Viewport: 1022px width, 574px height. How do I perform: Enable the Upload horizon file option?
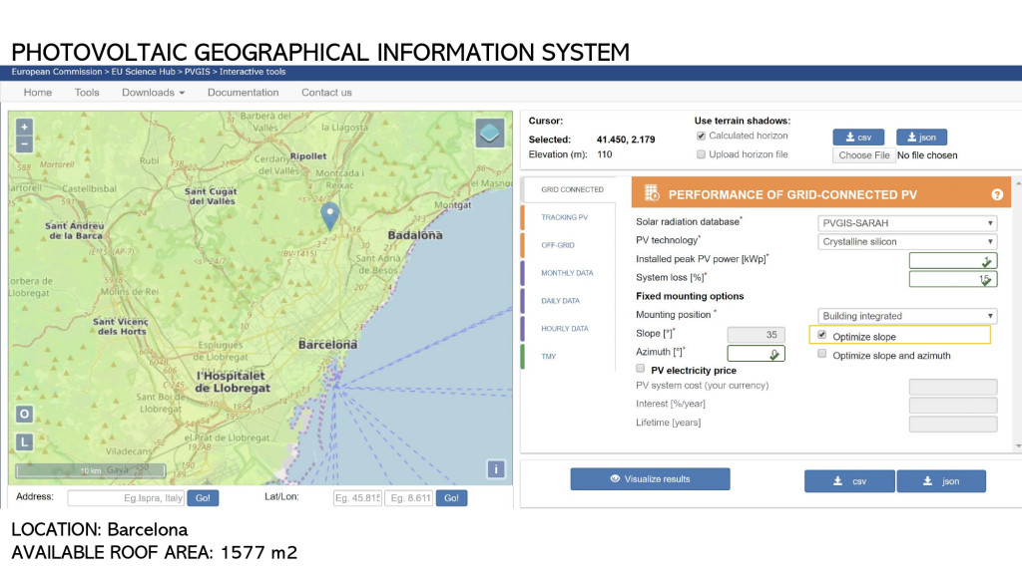coord(701,155)
